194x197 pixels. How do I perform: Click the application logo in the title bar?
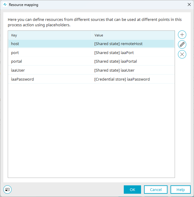point(5,5)
